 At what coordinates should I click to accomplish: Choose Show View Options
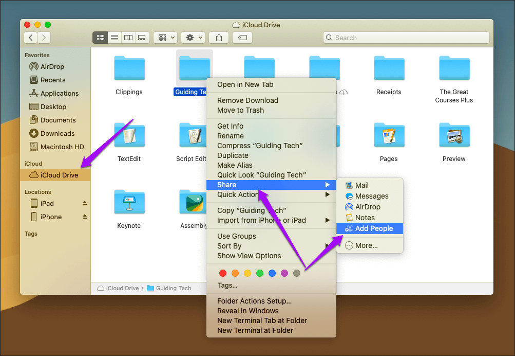pyautogui.click(x=271, y=256)
